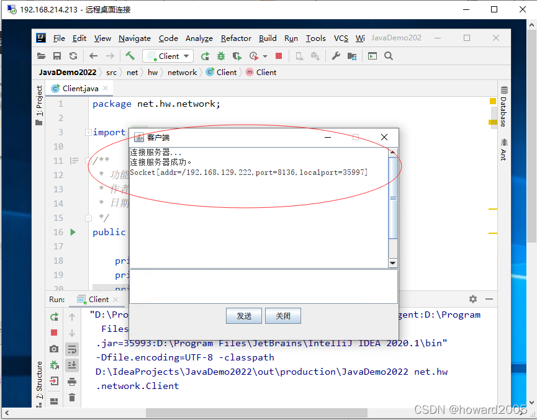The image size is (537, 420).
Task: Open the Client run configuration dropdown
Action: tap(168, 56)
